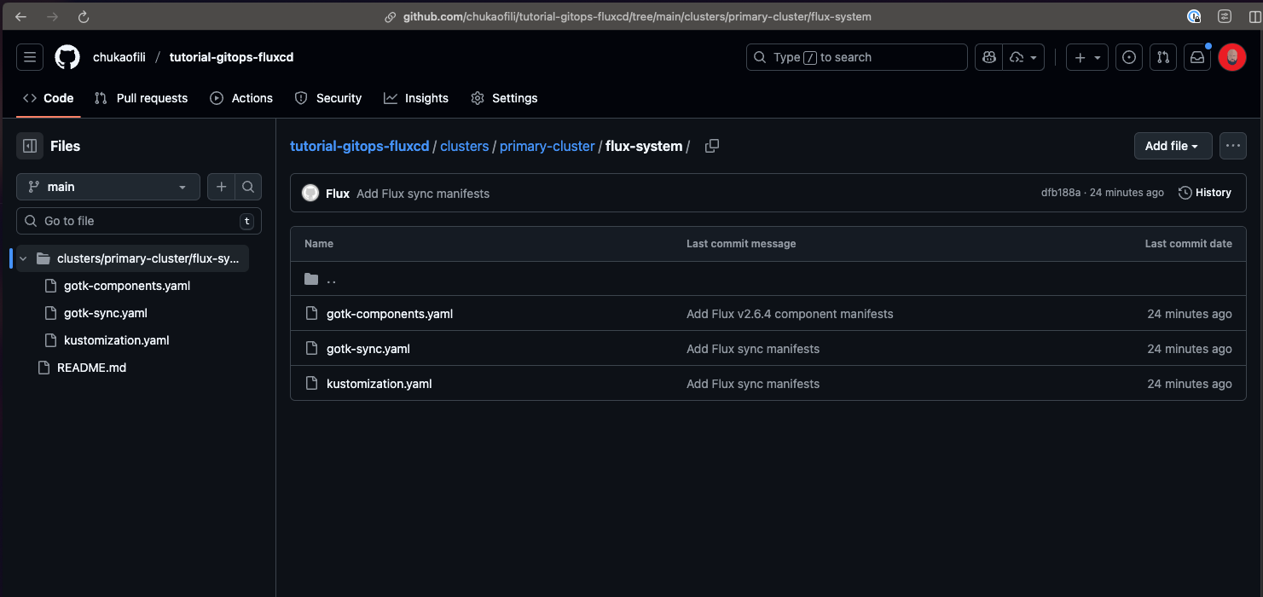Open kustomization.yaml in the file table

tap(379, 384)
